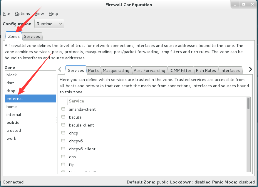
Task: Maximize the Firewall Configuration window
Action: (x=244, y=5)
